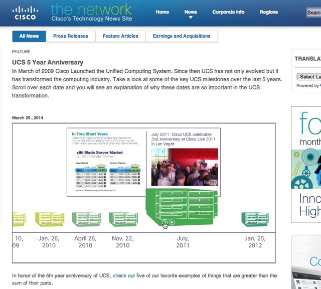Click the 'UCS 5 Year Anniversary' headline
The width and height of the screenshot is (321, 289).
[x=48, y=62]
